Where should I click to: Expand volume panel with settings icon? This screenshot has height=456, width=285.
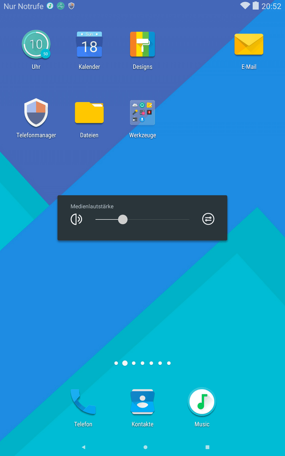(208, 219)
